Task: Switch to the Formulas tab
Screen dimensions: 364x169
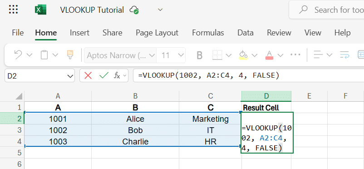Action: pyautogui.click(x=208, y=33)
